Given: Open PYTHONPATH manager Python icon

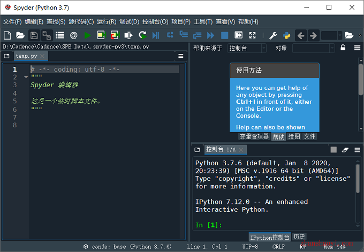Looking at the screenshot, I should 287,35.
